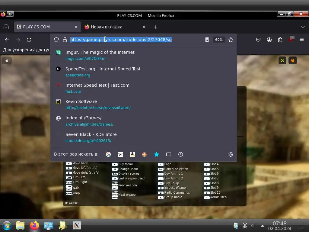309x232 pixels.
Task: Reset the 60% zoom level badge
Action: (x=219, y=40)
